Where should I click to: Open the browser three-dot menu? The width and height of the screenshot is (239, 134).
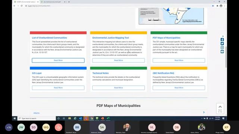click(x=224, y=6)
